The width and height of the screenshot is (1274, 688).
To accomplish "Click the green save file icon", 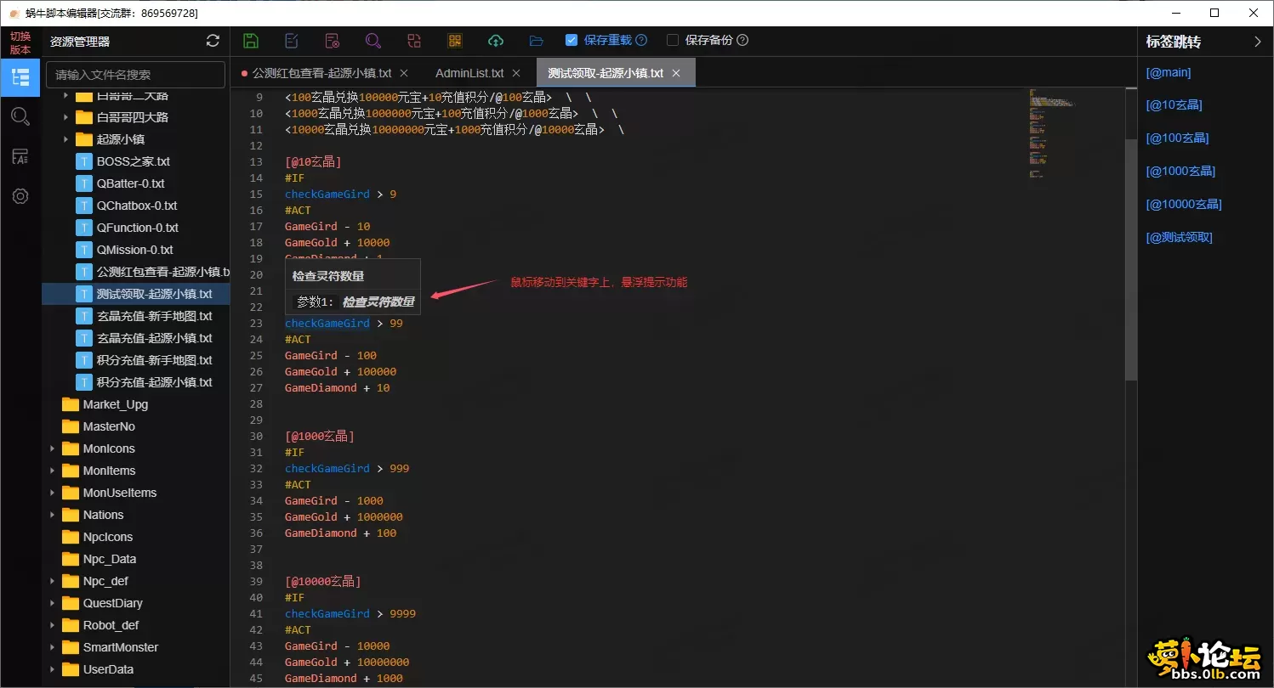I will 251,41.
